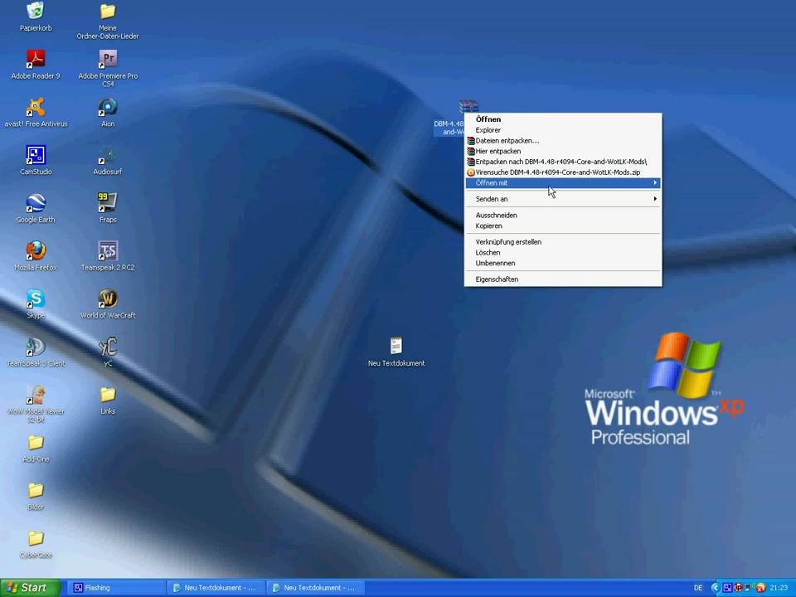
Task: Switch to second Neu Textdokument taskbar button
Action: tap(315, 588)
